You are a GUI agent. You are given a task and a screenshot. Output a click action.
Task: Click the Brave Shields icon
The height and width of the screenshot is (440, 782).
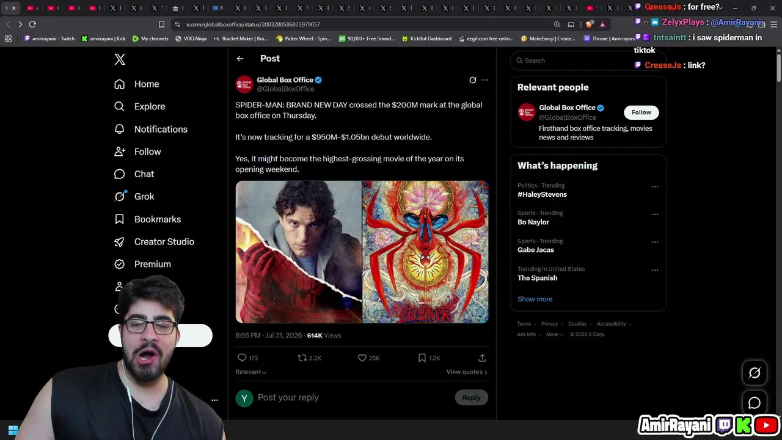pos(589,24)
